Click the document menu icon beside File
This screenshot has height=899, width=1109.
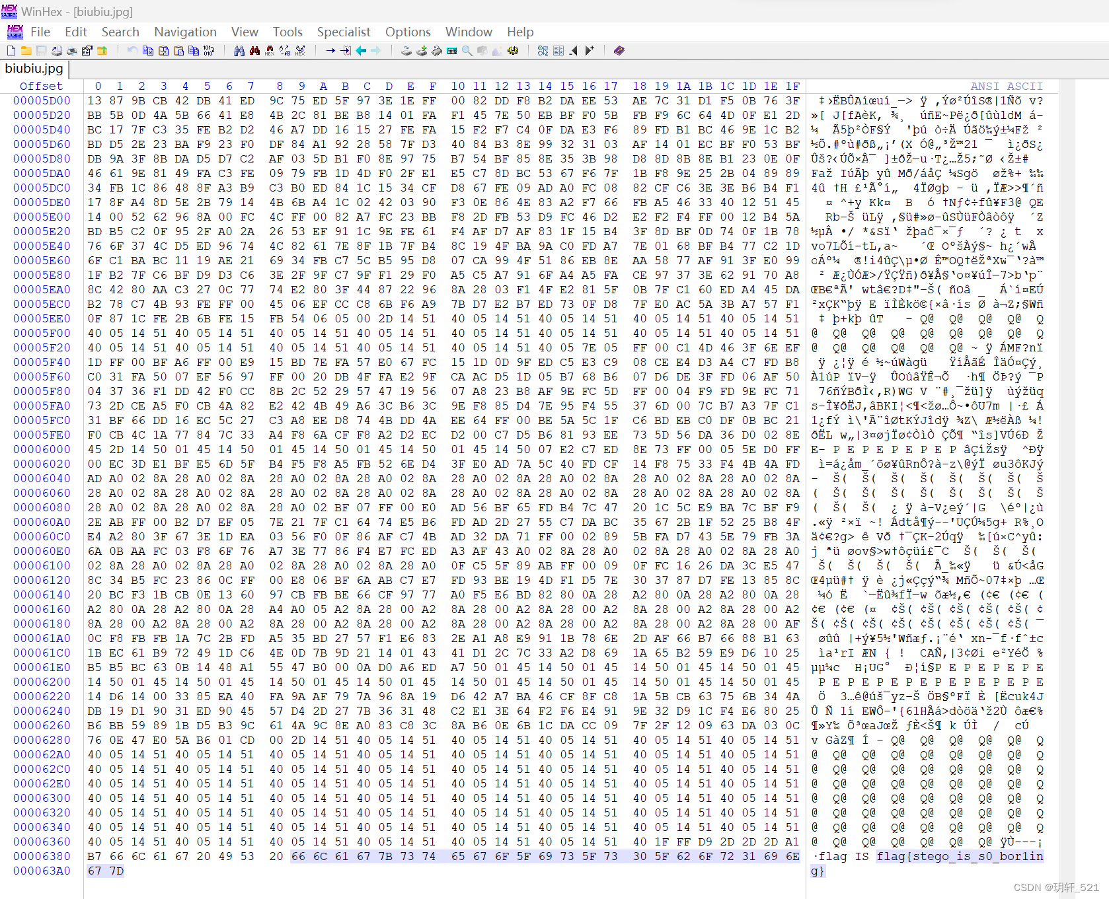click(x=15, y=32)
